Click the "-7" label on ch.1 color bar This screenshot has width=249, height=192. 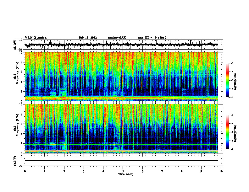coord(232,97)
